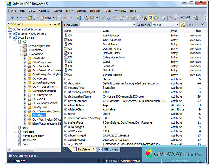Open the Schema menu
Viewport: 214px width, 165px height.
(81, 11)
